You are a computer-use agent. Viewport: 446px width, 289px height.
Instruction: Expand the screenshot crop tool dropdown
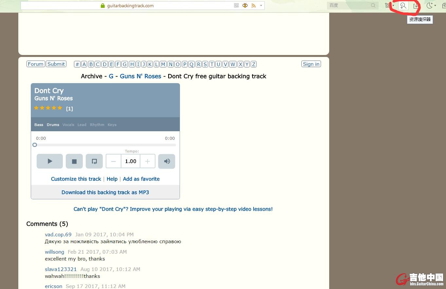(393, 6)
